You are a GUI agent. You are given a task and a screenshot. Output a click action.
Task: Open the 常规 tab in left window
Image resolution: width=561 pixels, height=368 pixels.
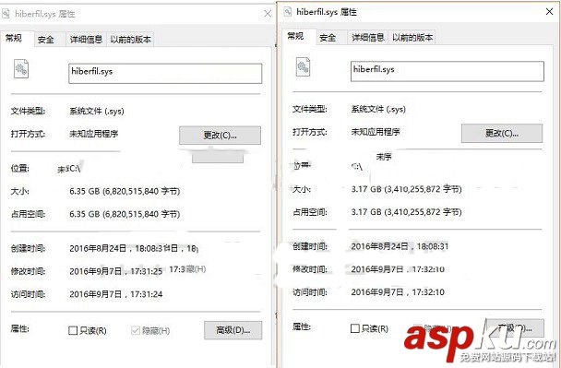[x=15, y=38]
